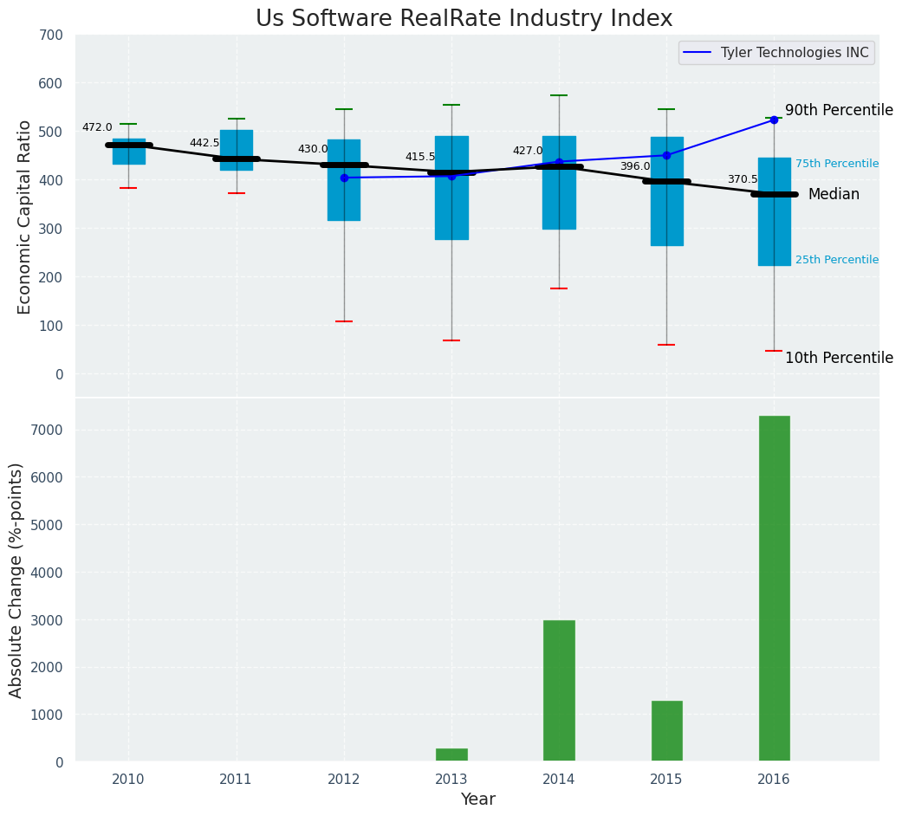Select the green 2014 absolute change bar

[x=559, y=691]
